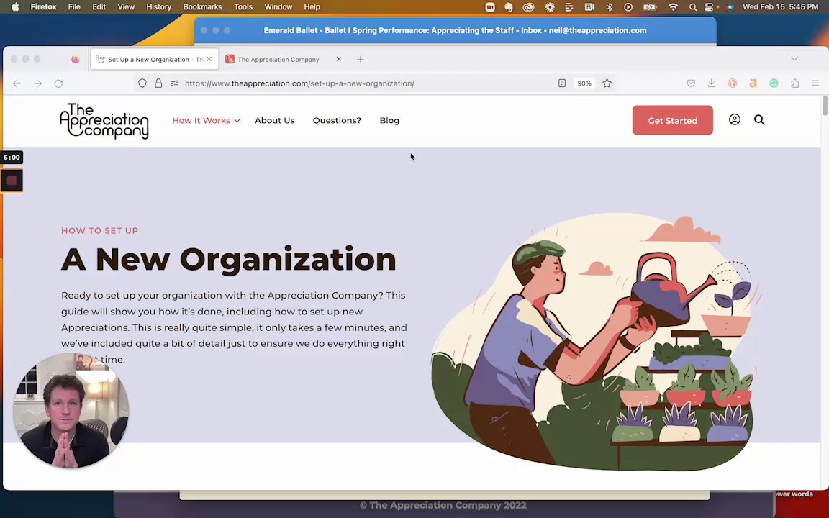
Task: Click The Appreciation Company logo
Action: pos(104,121)
